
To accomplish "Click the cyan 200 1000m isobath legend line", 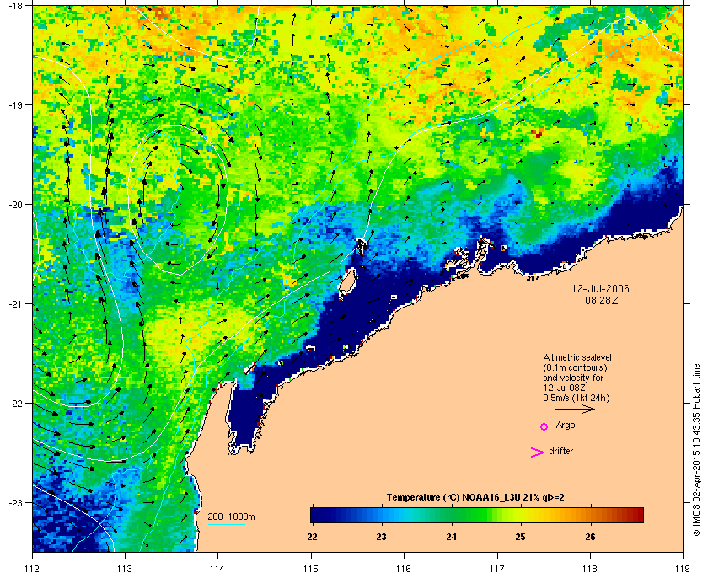I will (x=226, y=525).
